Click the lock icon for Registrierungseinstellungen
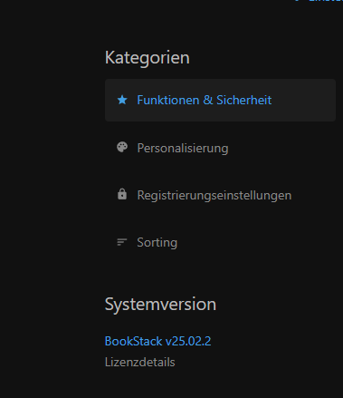 pyautogui.click(x=122, y=194)
